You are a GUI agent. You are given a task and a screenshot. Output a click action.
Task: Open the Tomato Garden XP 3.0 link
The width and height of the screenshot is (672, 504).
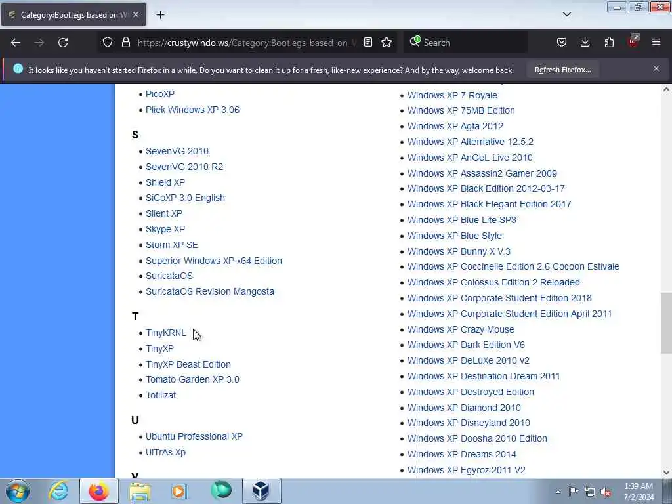coord(192,379)
